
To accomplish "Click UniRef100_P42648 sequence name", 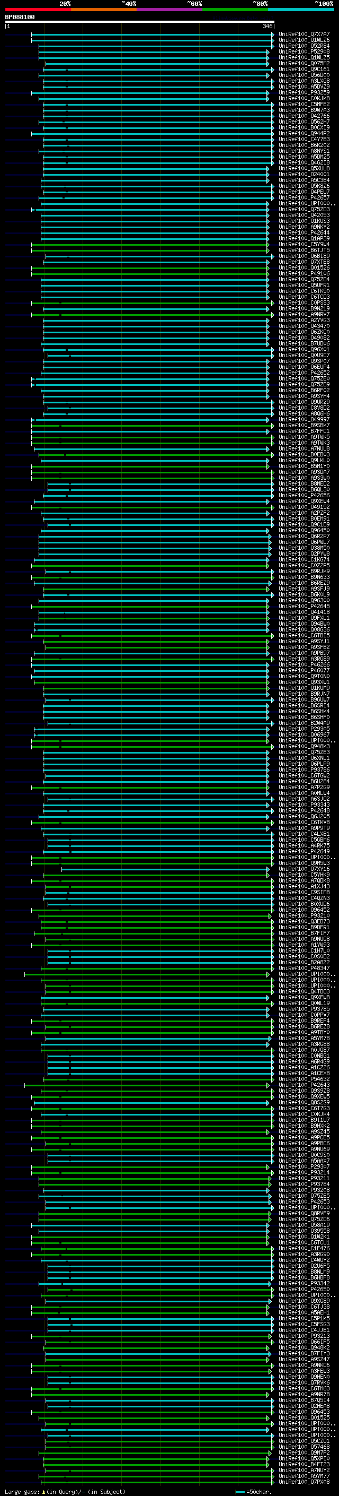I will coord(304,811).
